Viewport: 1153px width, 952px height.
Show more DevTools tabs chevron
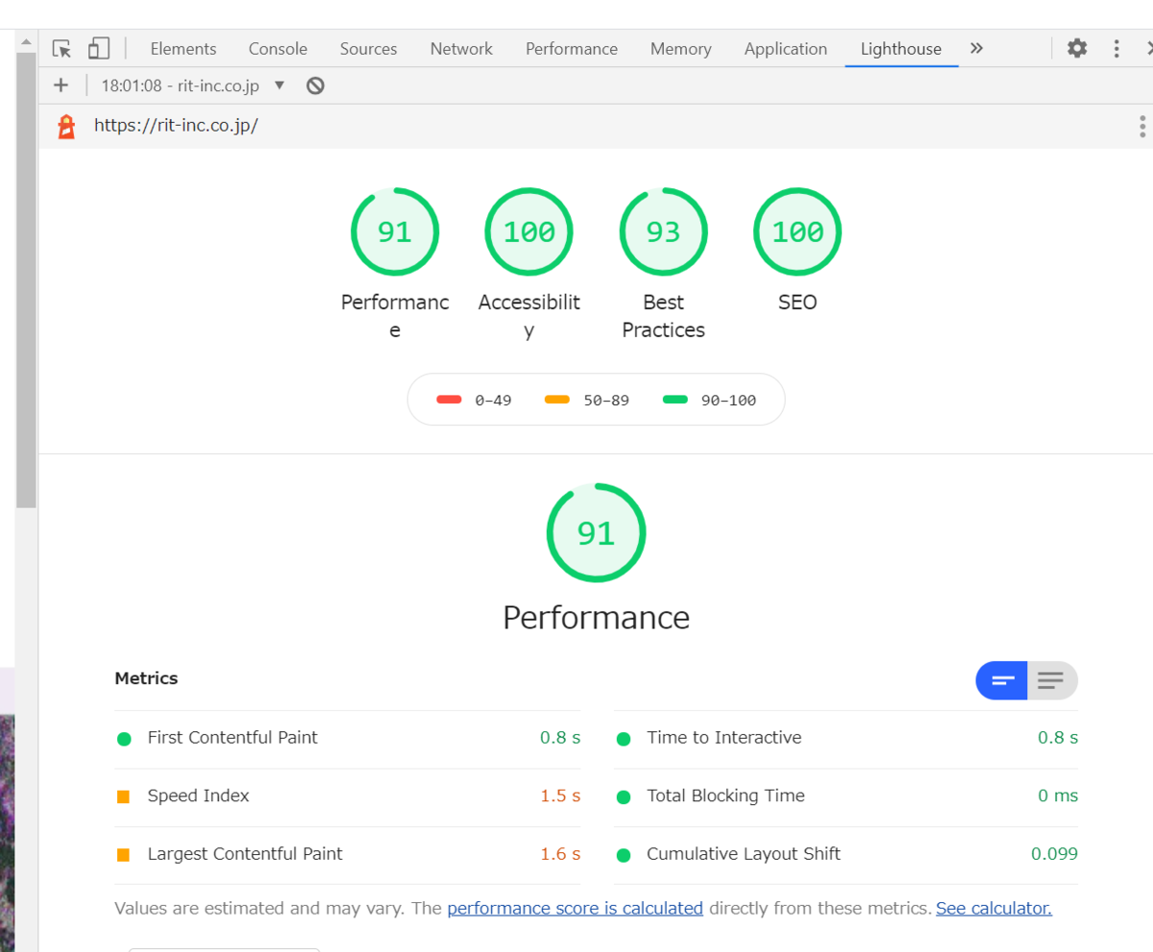click(976, 48)
